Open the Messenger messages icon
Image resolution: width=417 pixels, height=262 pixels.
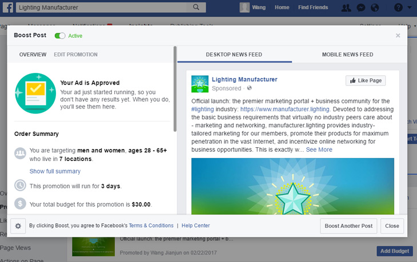point(360,8)
